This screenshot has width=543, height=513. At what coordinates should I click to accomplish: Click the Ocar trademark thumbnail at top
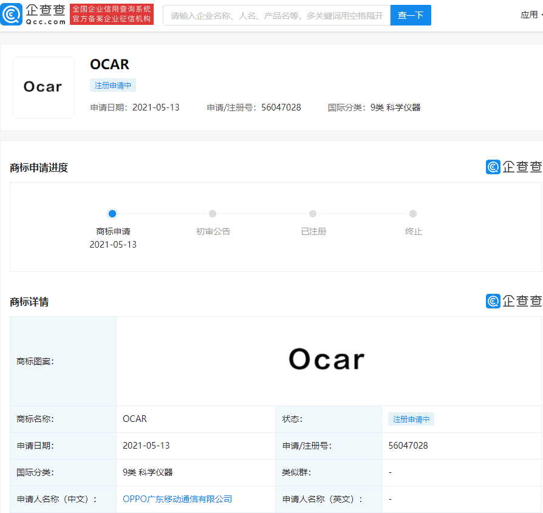pos(43,87)
